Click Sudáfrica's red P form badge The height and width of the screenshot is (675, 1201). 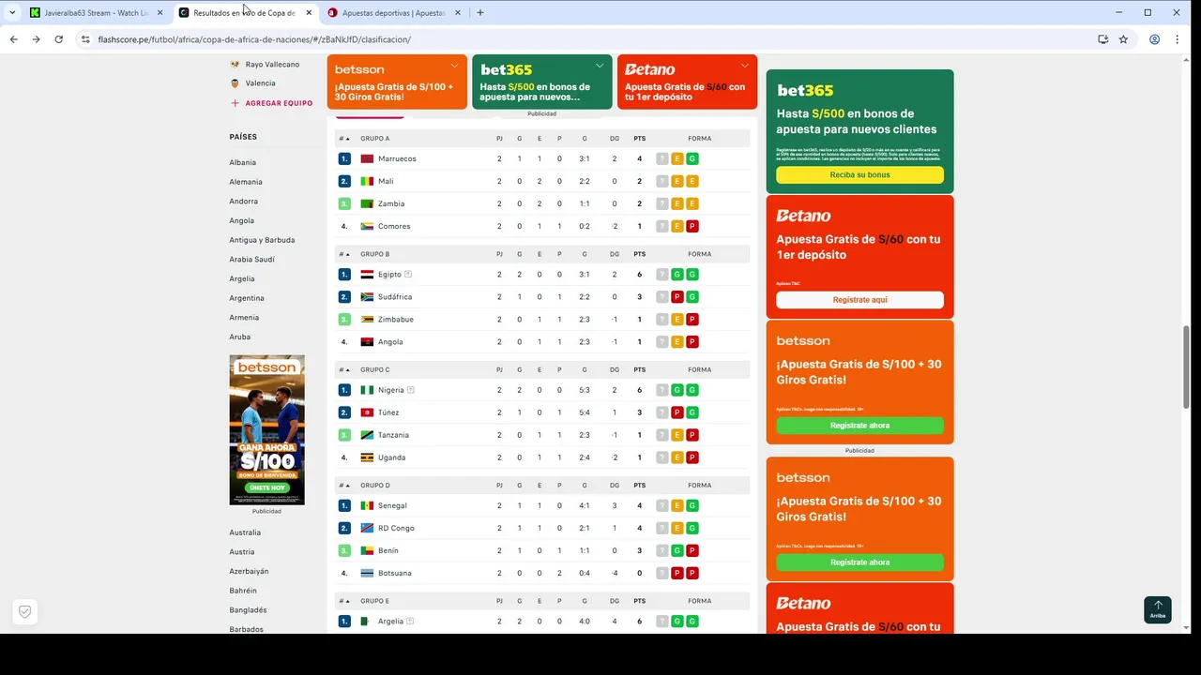click(677, 297)
